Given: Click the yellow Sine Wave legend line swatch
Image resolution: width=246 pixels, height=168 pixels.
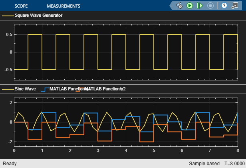Looking at the screenshot, I should click(x=8, y=89).
